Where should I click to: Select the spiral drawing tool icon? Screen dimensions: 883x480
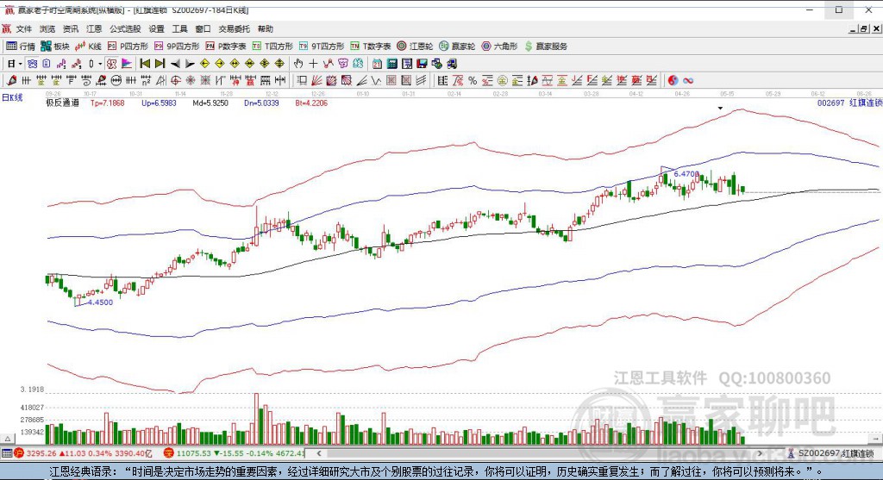click(x=86, y=80)
